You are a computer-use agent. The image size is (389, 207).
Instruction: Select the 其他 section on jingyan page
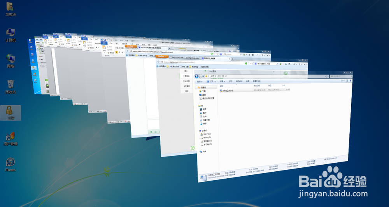click(x=187, y=91)
